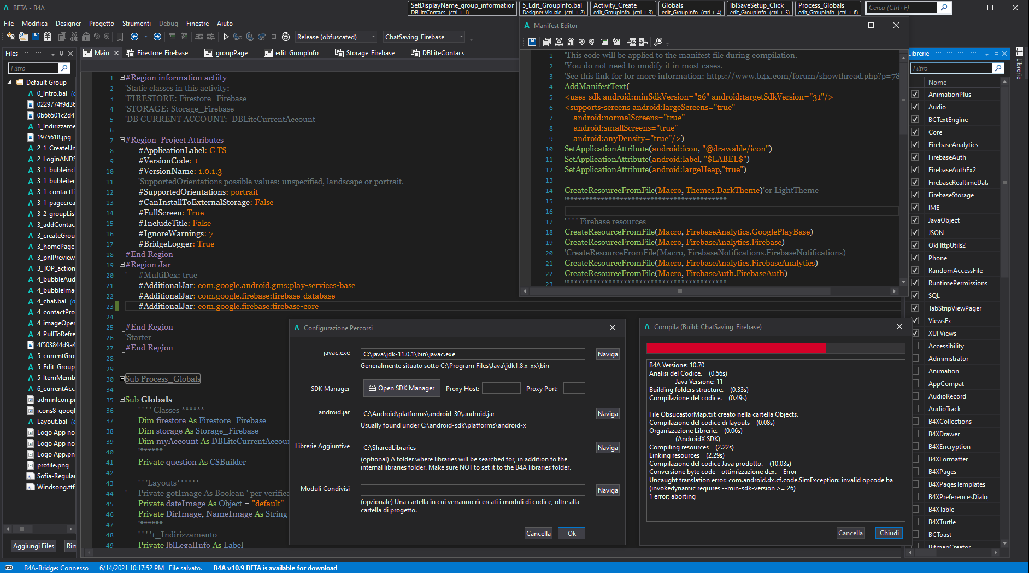Expand the collapsed Sub Process_Globals region

[122, 379]
